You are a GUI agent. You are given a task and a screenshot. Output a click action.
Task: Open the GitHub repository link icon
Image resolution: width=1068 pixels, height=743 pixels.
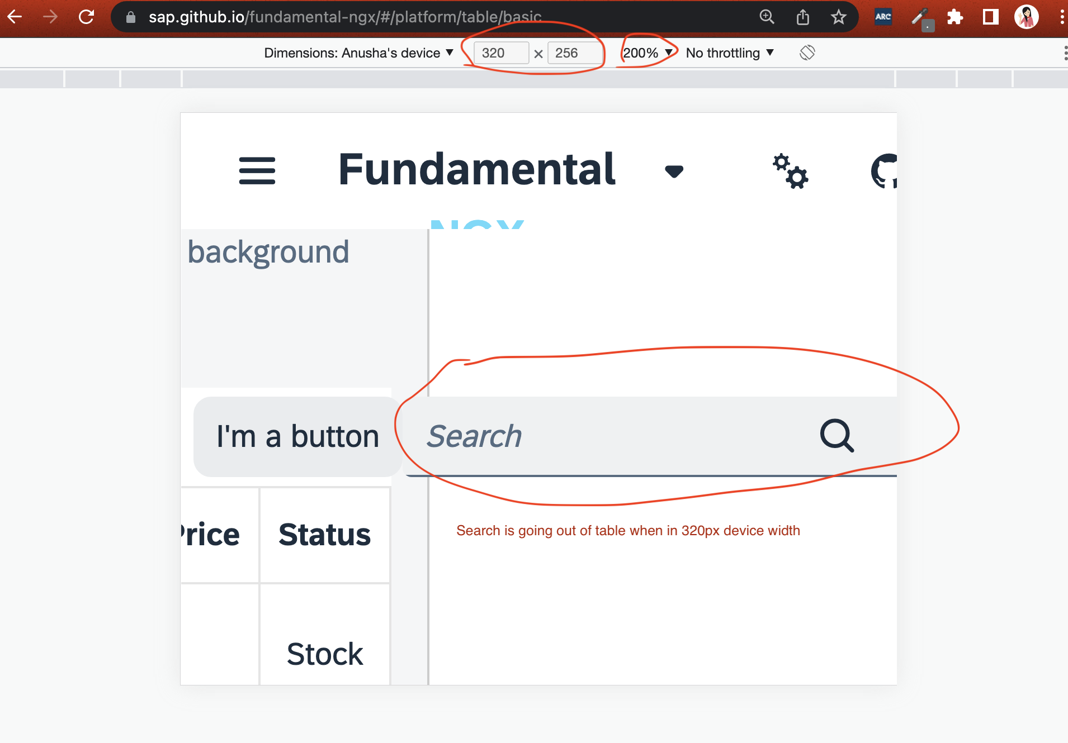(886, 170)
